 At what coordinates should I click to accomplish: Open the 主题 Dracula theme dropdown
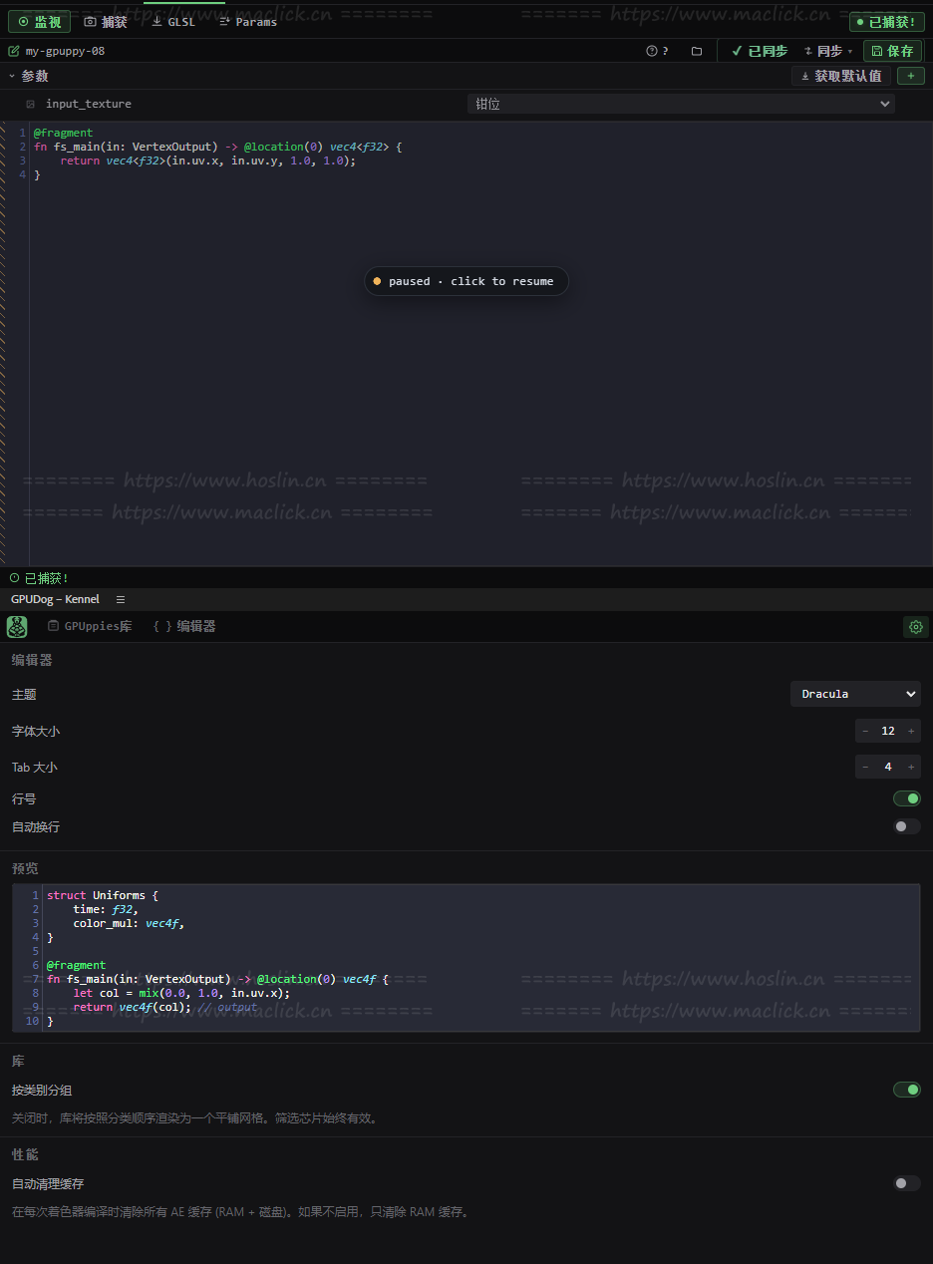click(x=855, y=694)
